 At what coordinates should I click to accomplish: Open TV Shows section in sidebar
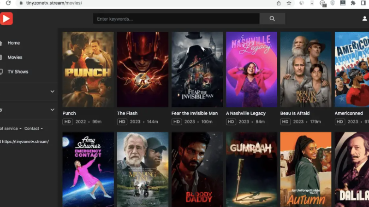click(x=18, y=72)
